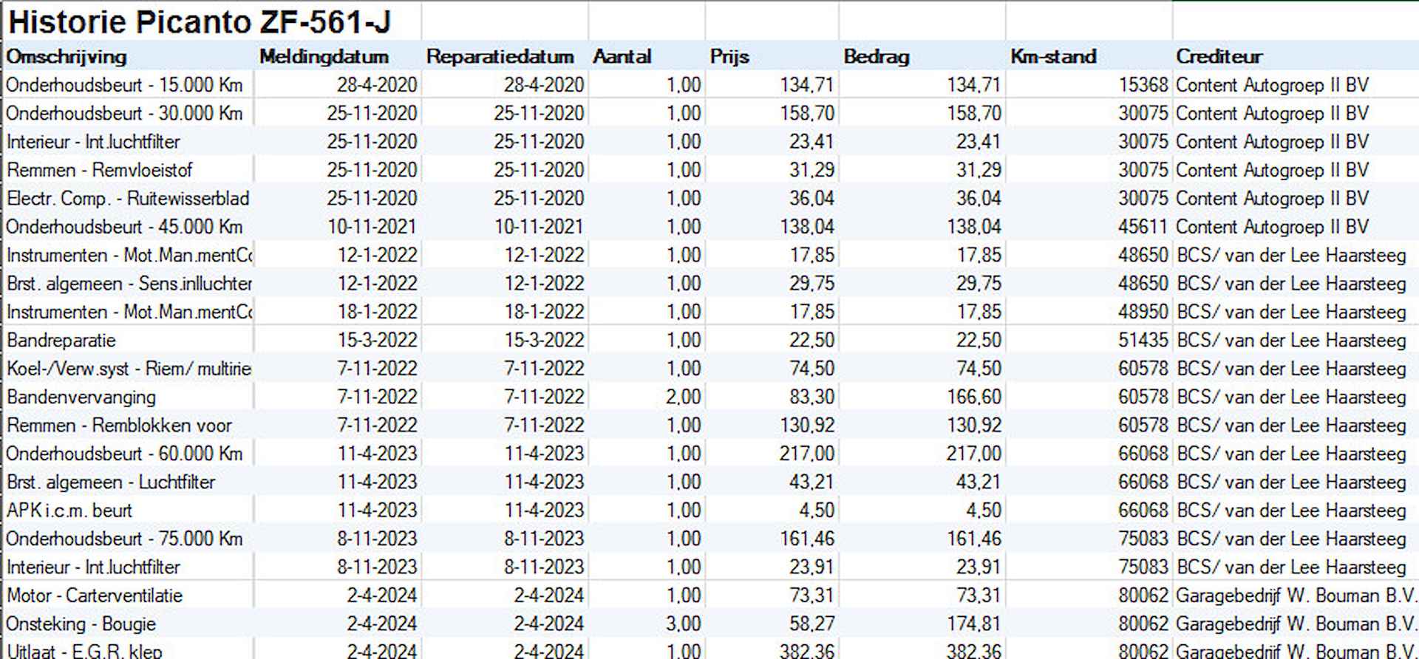The height and width of the screenshot is (659, 1419).
Task: Click Prijs 382,36 cell
Action: [x=772, y=650]
